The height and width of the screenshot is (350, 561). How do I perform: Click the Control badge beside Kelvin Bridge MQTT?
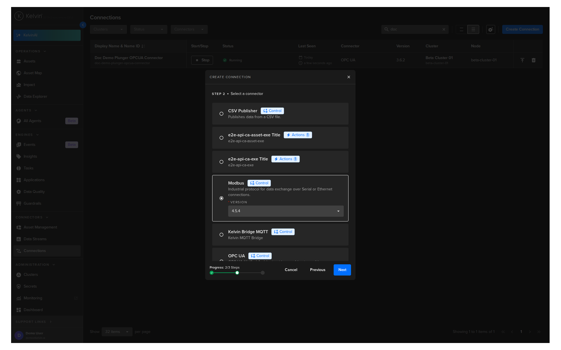[x=283, y=232]
